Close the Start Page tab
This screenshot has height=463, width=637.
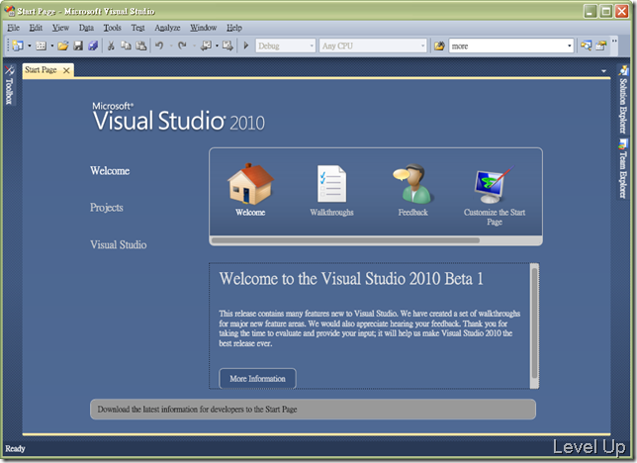pyautogui.click(x=66, y=70)
